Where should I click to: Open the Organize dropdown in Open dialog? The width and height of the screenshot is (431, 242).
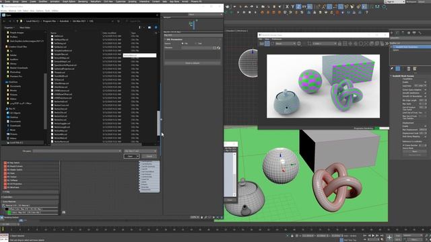pos(9,28)
